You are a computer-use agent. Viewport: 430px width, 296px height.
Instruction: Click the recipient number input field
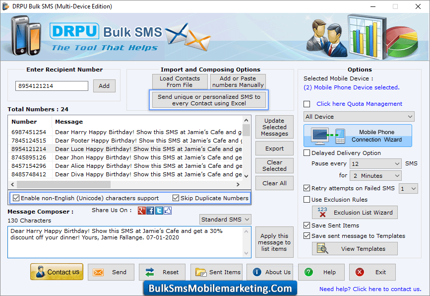52,86
